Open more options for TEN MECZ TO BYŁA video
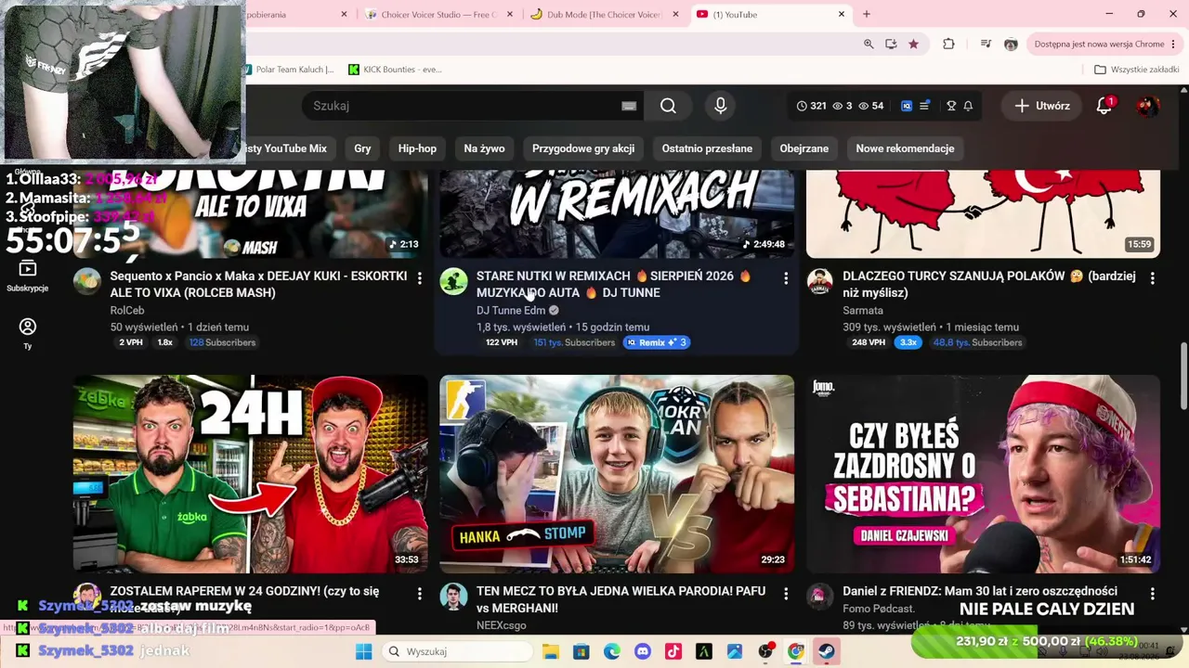Image resolution: width=1189 pixels, height=668 pixels. pos(786,594)
